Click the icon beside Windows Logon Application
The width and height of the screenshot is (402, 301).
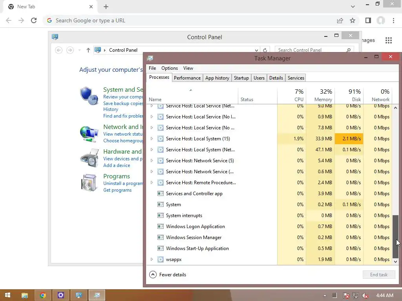[x=161, y=227]
